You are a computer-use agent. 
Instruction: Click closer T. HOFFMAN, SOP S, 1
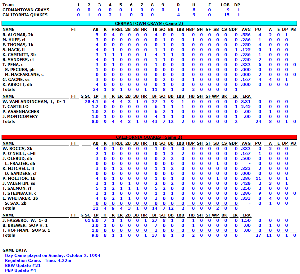26,230
